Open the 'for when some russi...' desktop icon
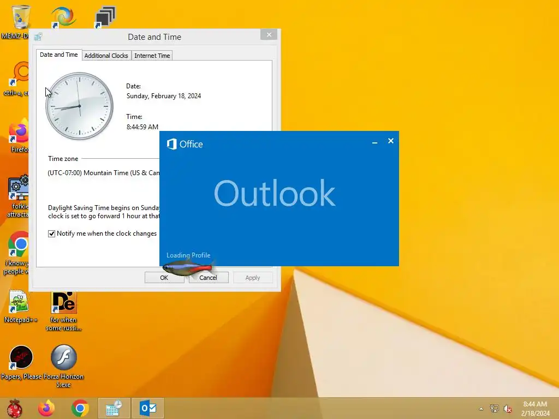 (x=63, y=302)
